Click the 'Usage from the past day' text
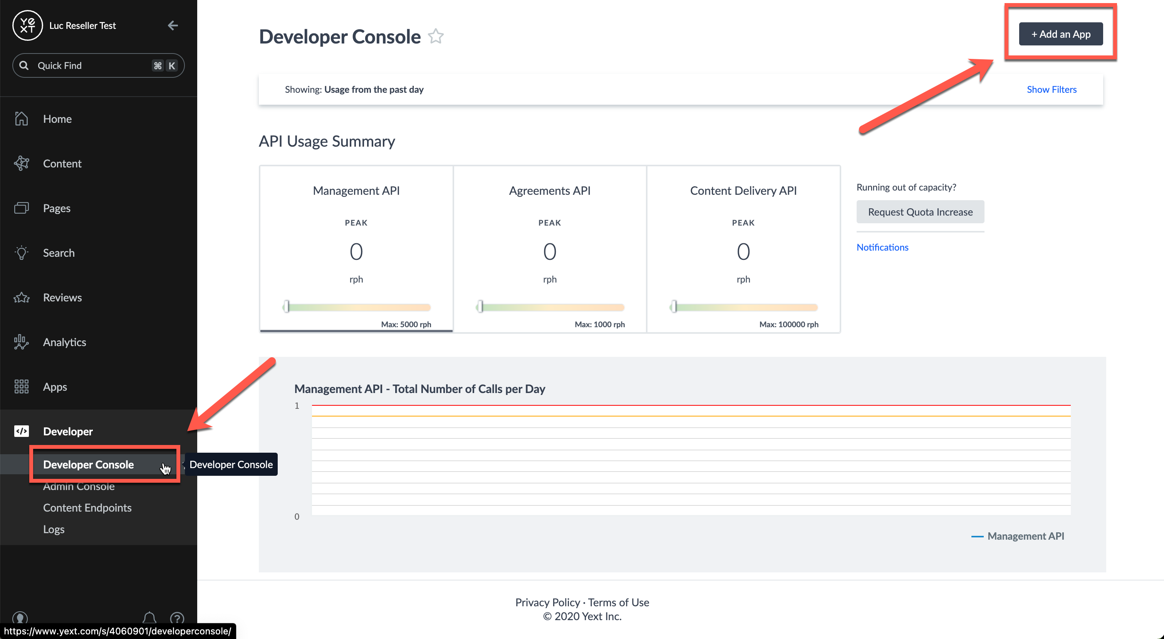Screen dimensions: 1164x639 coord(374,89)
